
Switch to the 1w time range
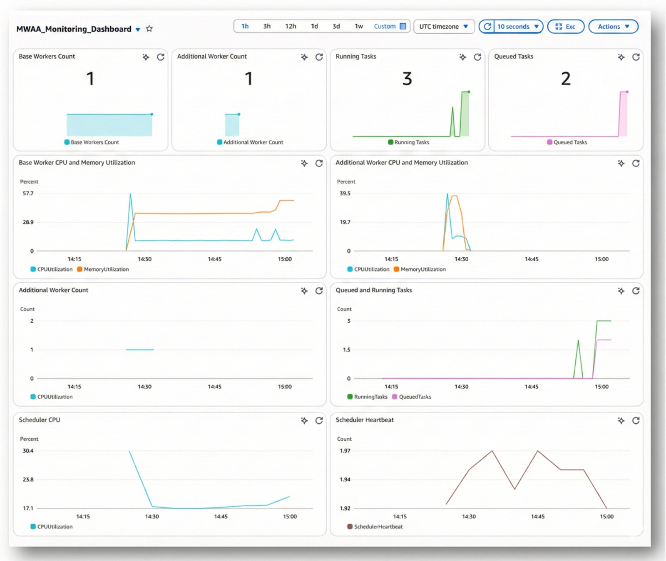click(359, 26)
